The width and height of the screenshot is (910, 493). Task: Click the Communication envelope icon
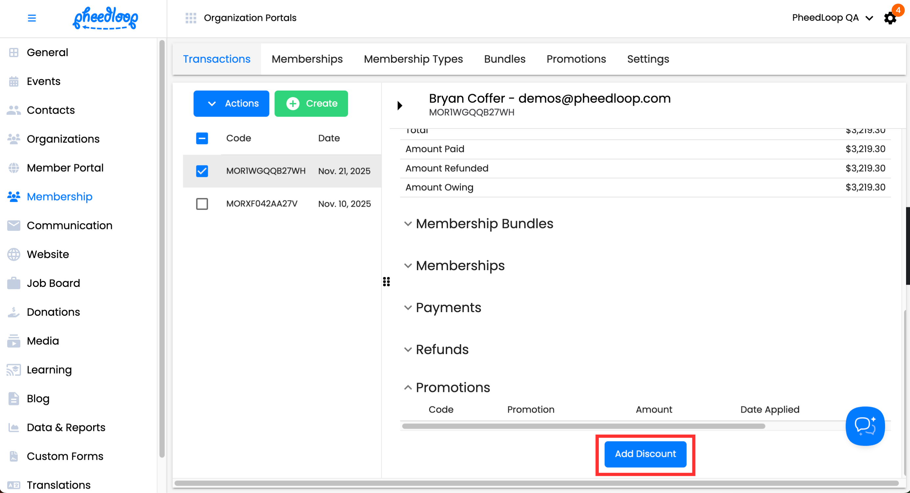[x=14, y=226]
